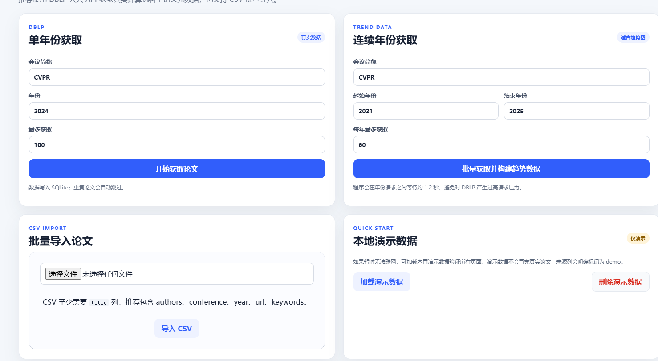Select the 1.2 秒 DBLP wait note
658x361 pixels.
tap(438, 187)
